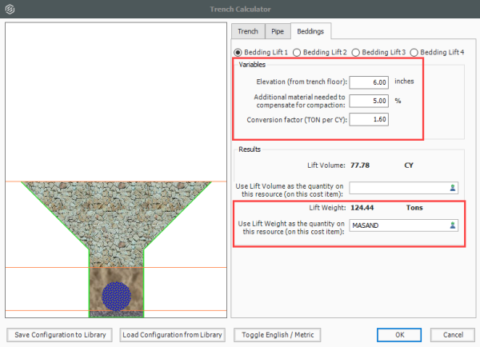
Task: Confirm the dialog with OK
Action: pos(399,334)
